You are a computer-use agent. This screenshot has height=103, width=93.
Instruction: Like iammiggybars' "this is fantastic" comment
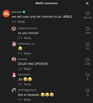tap(88, 91)
